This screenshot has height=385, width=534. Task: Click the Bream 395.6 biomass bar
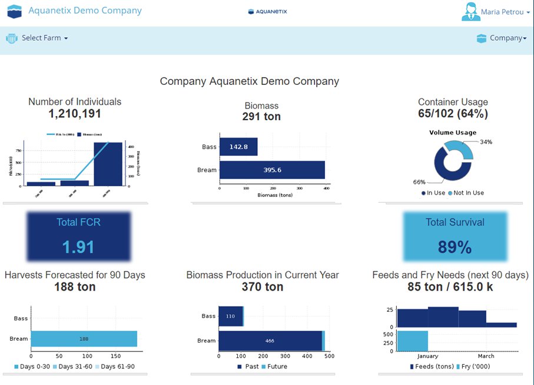(x=272, y=170)
